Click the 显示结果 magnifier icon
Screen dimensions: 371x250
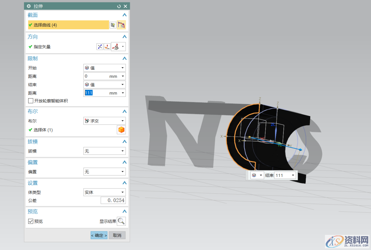coord(121,221)
